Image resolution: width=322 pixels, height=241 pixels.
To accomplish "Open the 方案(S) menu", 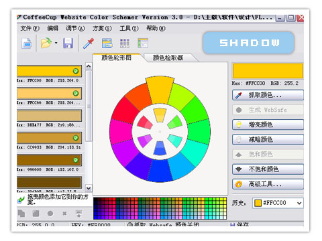I will coord(102,28).
